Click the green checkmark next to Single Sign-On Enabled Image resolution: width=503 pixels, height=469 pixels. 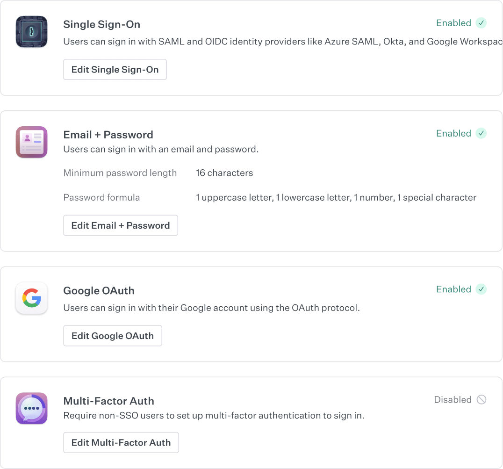click(481, 23)
